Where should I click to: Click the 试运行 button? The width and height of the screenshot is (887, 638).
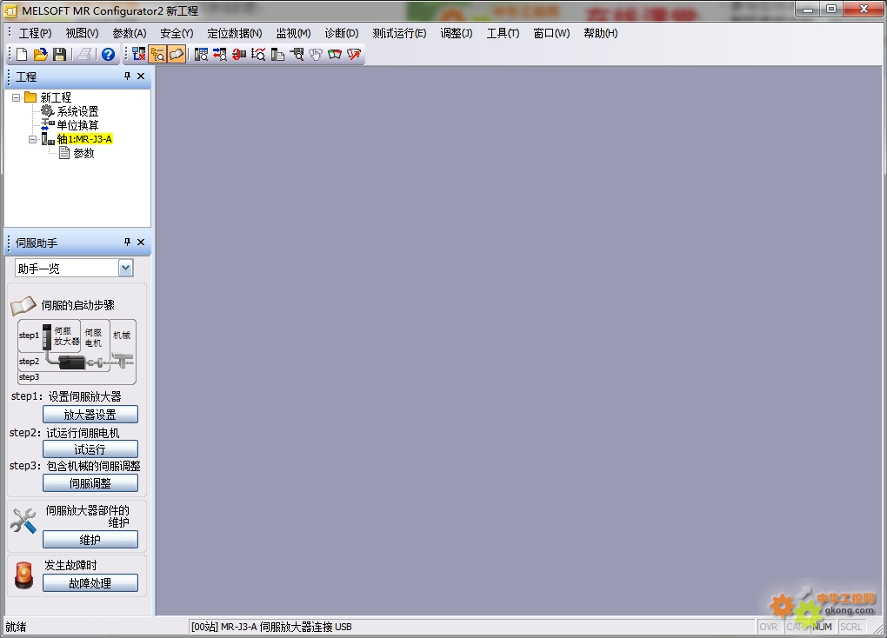coord(90,449)
